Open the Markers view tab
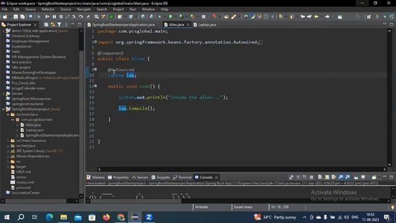The image size is (396, 223). tap(95, 178)
